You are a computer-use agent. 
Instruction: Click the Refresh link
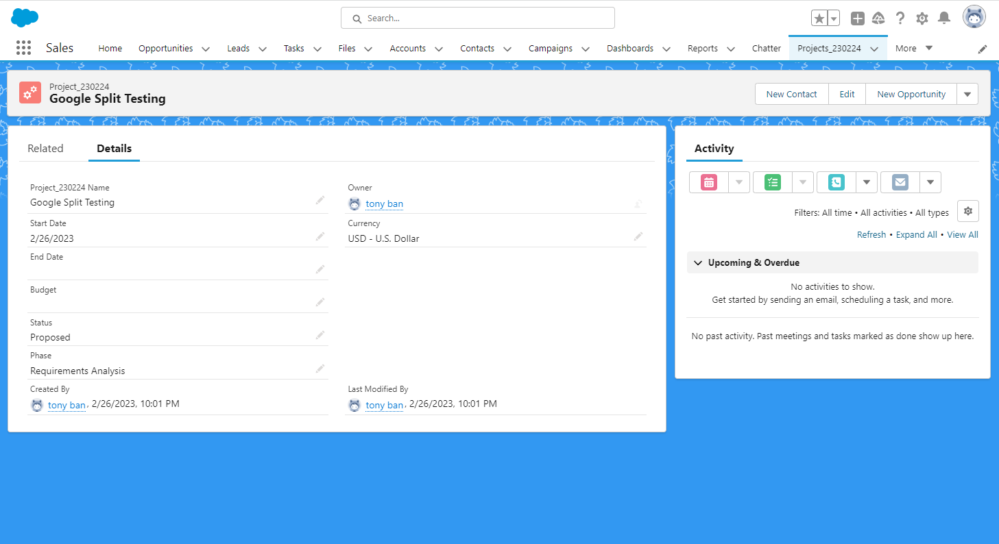(871, 234)
